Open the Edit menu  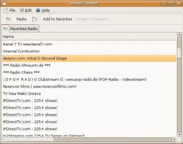click(x=26, y=10)
